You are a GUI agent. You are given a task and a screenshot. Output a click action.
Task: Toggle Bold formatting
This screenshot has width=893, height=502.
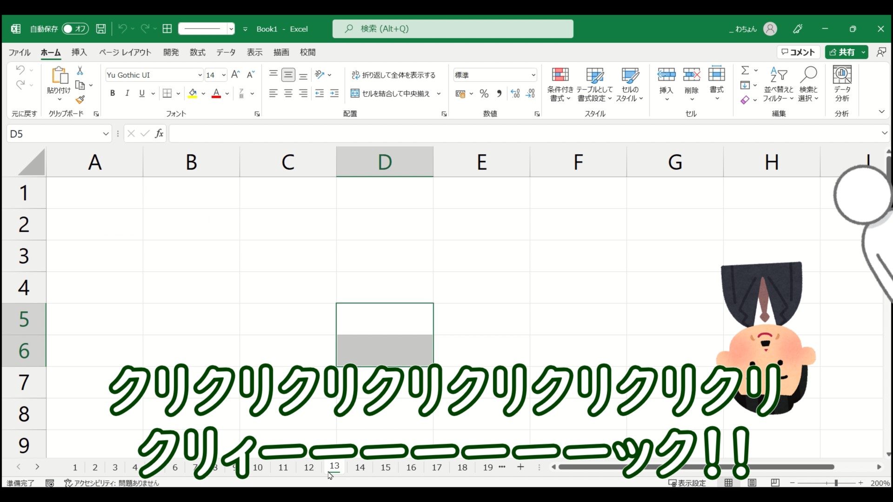(112, 93)
